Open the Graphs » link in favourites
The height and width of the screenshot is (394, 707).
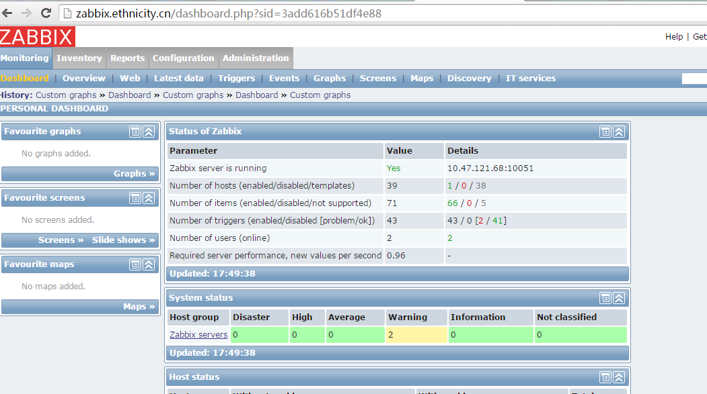[134, 174]
